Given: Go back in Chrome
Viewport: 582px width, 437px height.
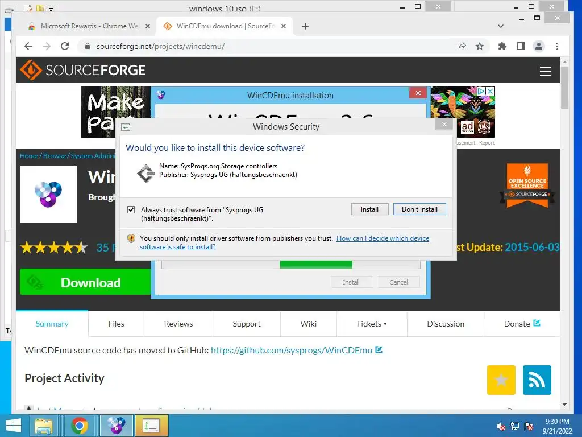Looking at the screenshot, I should pos(28,46).
